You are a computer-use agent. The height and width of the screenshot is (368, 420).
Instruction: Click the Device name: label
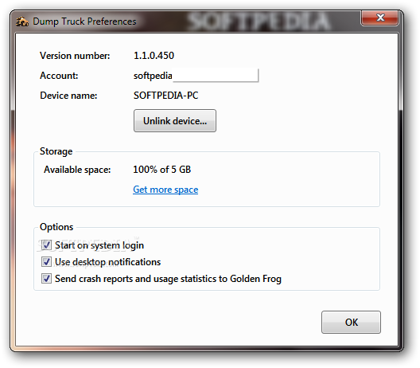click(68, 96)
